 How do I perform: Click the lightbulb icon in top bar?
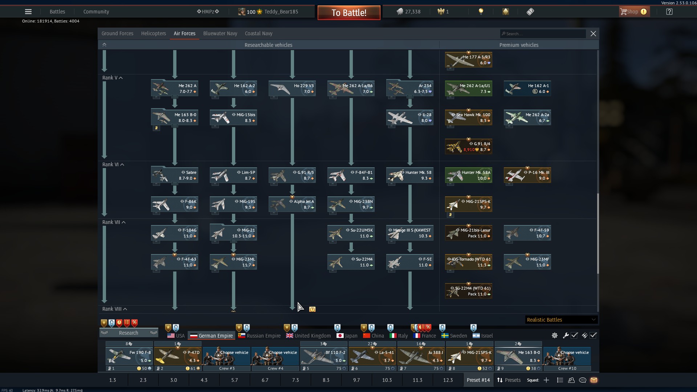click(481, 12)
